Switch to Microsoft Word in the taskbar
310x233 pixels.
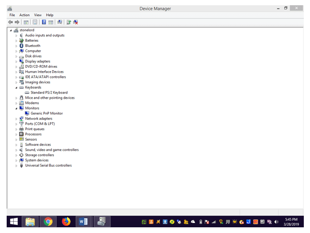83,222
